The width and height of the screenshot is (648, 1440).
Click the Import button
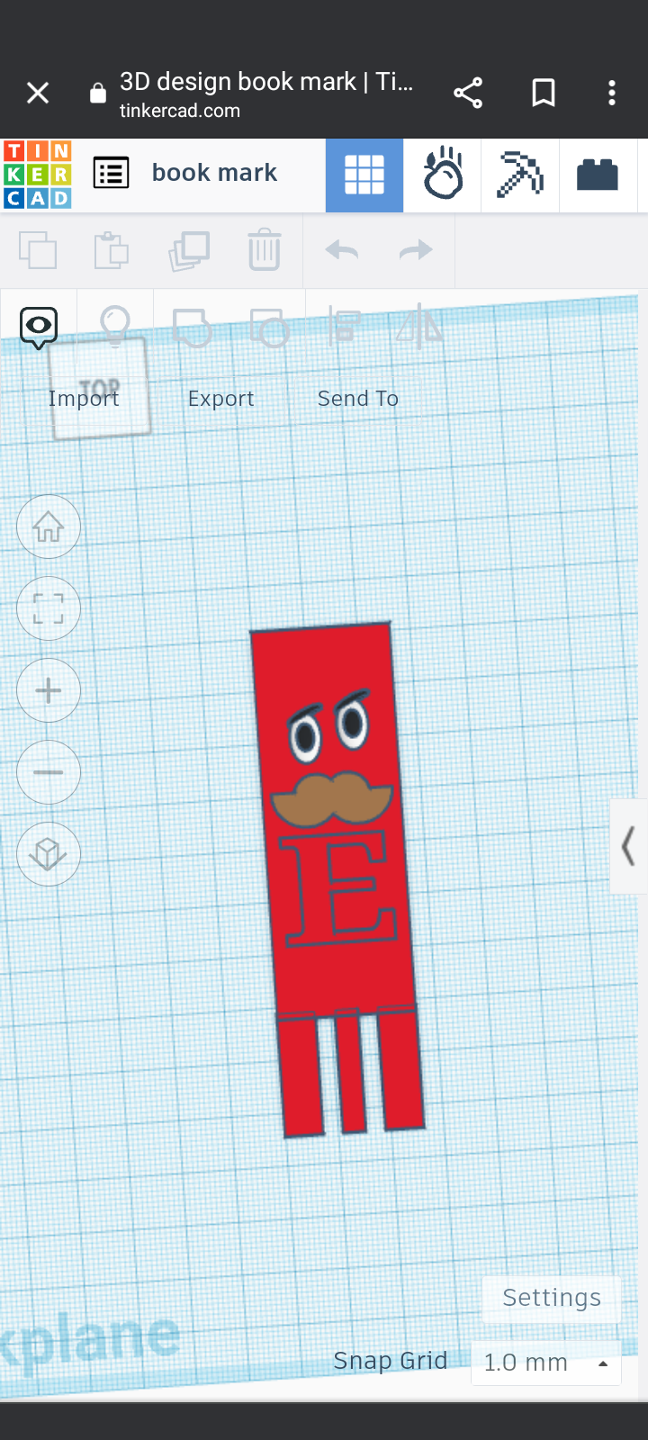[84, 399]
